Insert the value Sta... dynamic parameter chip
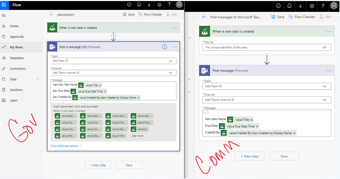340x179 pixels. pyautogui.click(x=91, y=136)
